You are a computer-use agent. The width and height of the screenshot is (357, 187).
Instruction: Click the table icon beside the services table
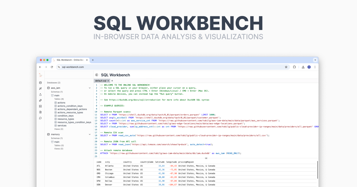click(x=56, y=125)
